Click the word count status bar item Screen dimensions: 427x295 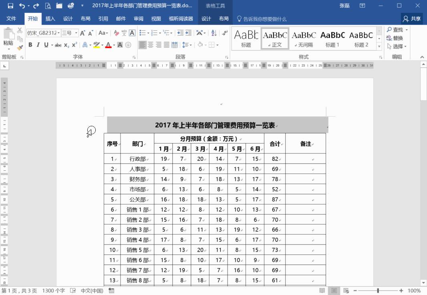coord(53,291)
